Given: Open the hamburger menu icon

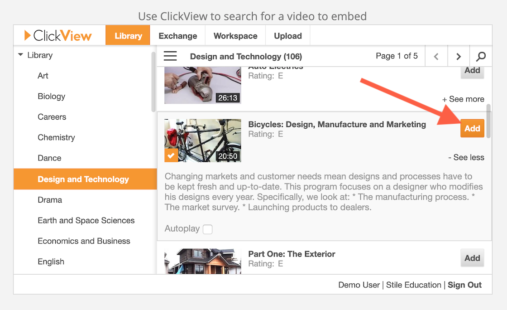Looking at the screenshot, I should [170, 56].
